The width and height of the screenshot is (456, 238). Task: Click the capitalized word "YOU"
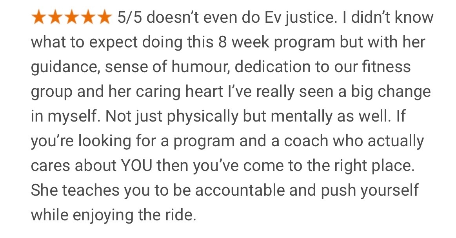pos(136,166)
